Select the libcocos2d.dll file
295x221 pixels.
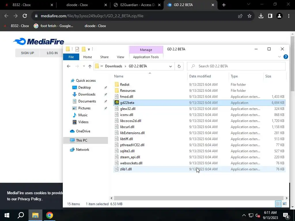tap(199, 121)
